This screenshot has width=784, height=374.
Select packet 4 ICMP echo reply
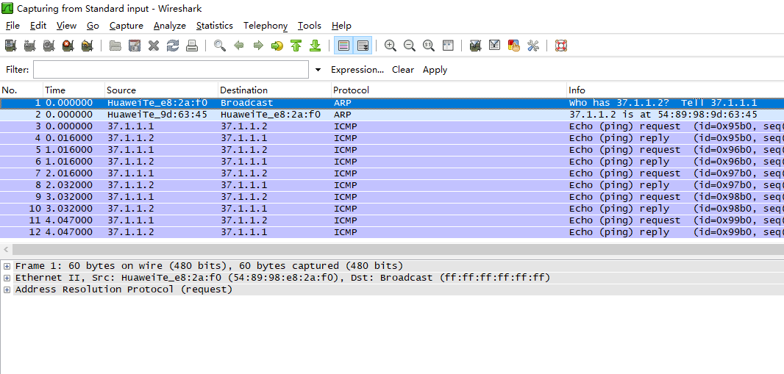click(x=392, y=138)
